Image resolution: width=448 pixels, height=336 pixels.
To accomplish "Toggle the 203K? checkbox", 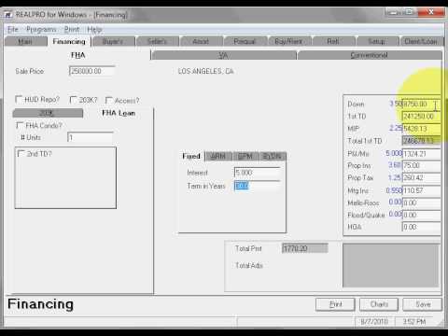I will click(x=73, y=100).
